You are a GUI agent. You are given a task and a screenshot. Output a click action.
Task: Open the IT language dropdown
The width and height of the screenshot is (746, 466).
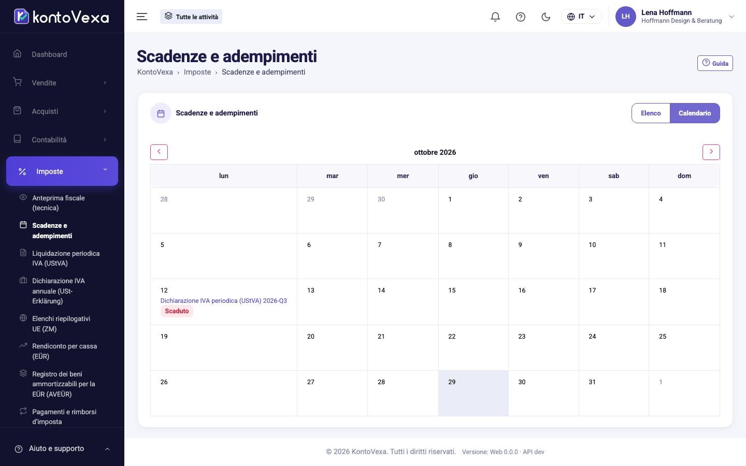[581, 17]
